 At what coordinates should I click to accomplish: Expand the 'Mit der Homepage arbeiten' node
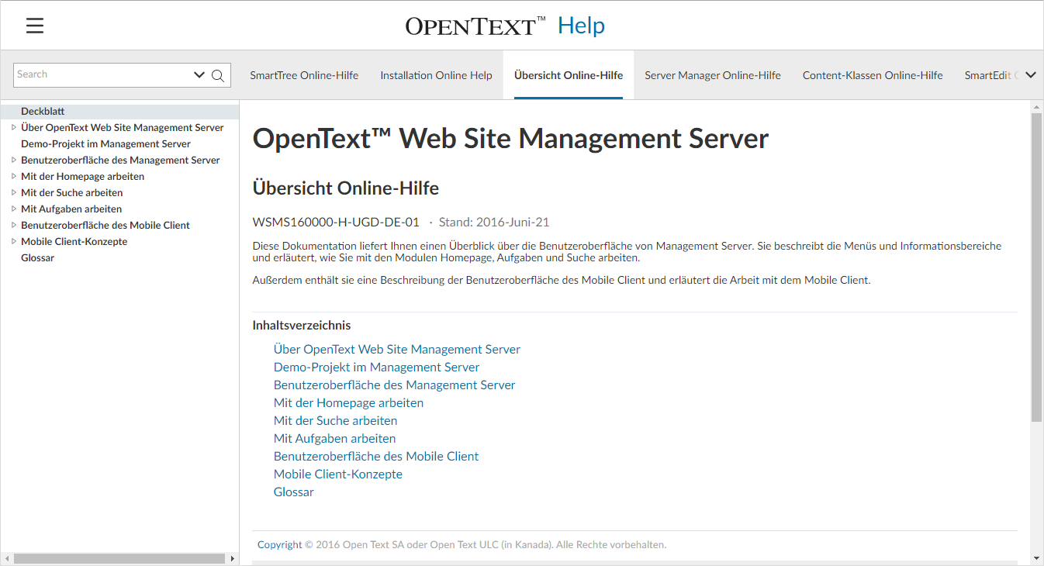click(x=13, y=176)
